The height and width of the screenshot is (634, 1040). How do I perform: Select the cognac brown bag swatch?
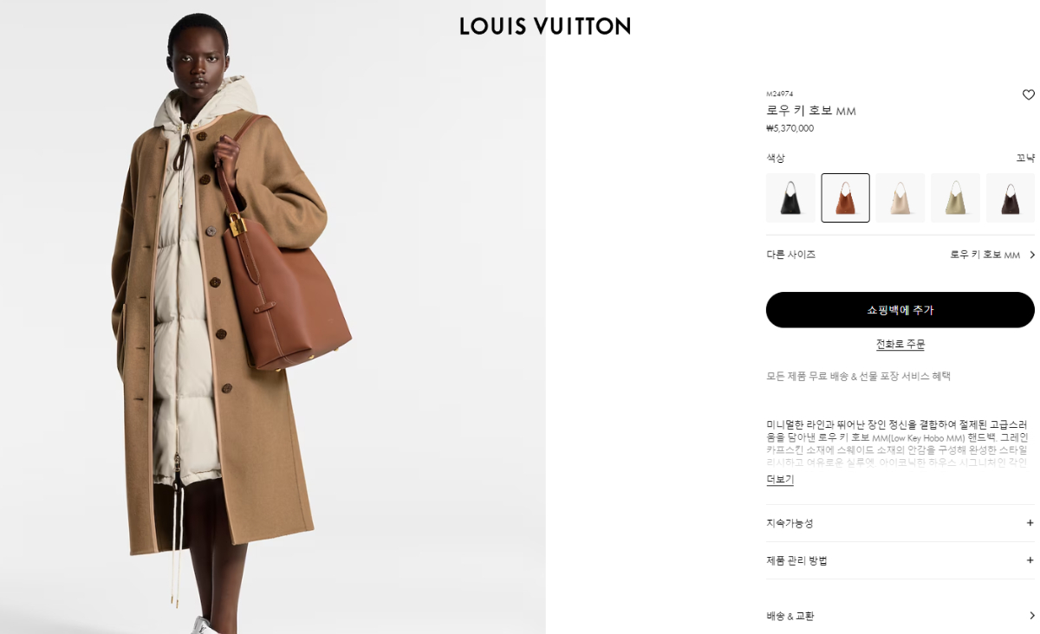tap(845, 197)
